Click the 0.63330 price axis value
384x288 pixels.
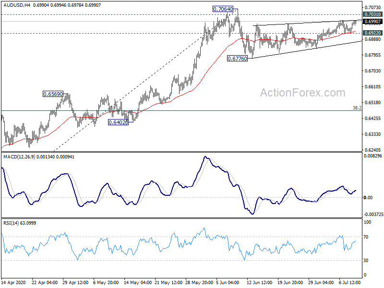372,134
